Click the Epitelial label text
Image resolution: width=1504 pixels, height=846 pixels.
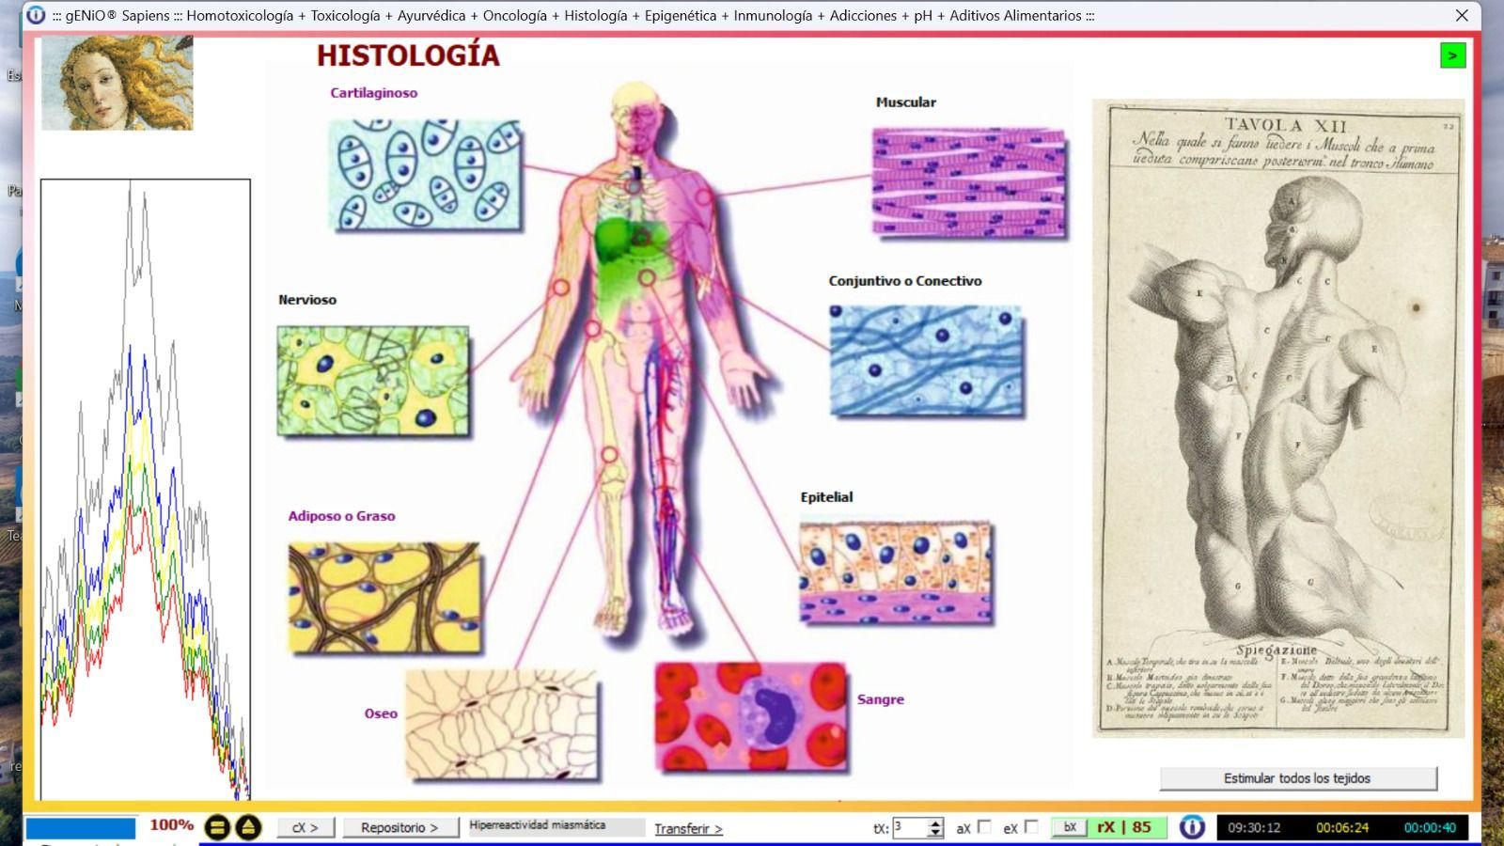(827, 497)
